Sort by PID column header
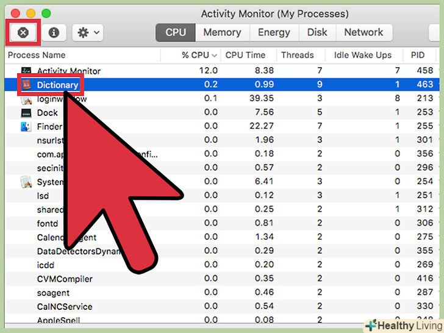The height and width of the screenshot is (333, 444). (x=418, y=55)
